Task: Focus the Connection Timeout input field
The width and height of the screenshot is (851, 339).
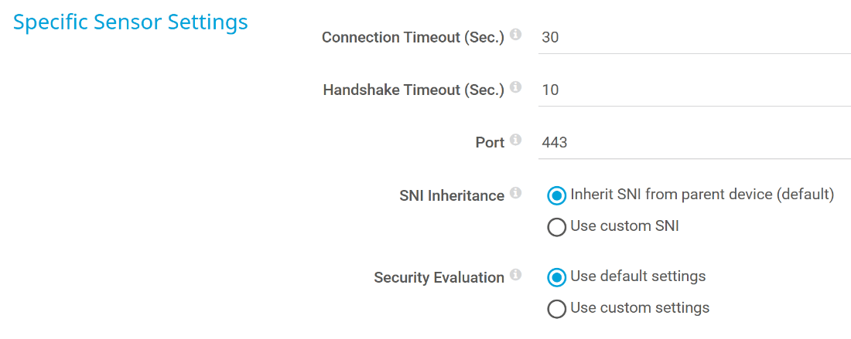Action: (x=694, y=38)
